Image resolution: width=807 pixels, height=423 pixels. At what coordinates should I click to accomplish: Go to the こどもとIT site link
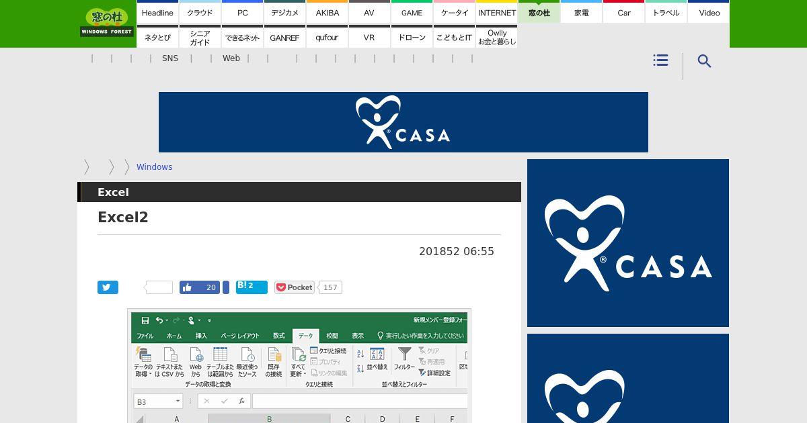454,36
